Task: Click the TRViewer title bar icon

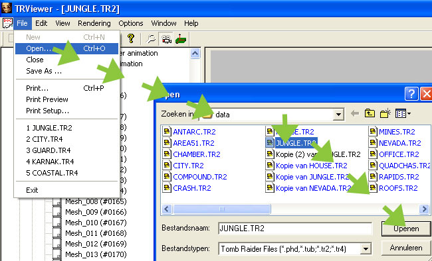Action: [x=7, y=8]
